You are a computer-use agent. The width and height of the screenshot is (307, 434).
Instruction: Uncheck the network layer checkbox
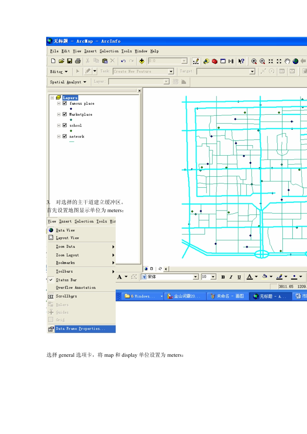[x=65, y=136]
